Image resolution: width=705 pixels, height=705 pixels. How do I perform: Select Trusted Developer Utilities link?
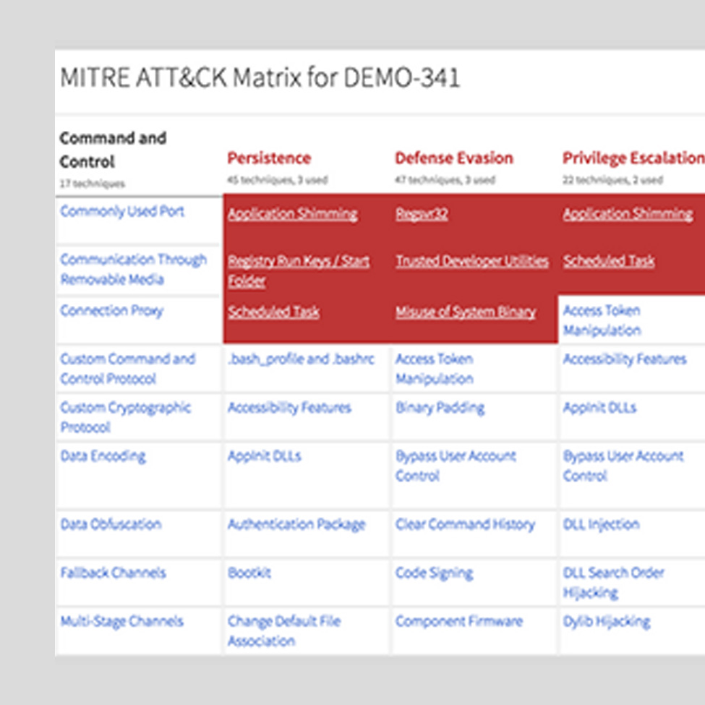tap(471, 262)
